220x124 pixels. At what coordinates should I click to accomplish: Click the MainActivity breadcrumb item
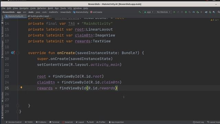click(81, 12)
